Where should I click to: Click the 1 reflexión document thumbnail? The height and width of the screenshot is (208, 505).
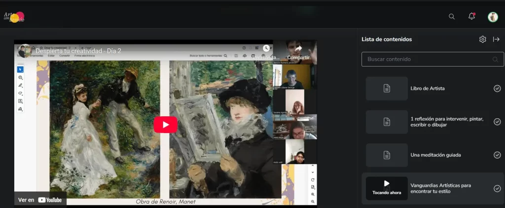387,122
